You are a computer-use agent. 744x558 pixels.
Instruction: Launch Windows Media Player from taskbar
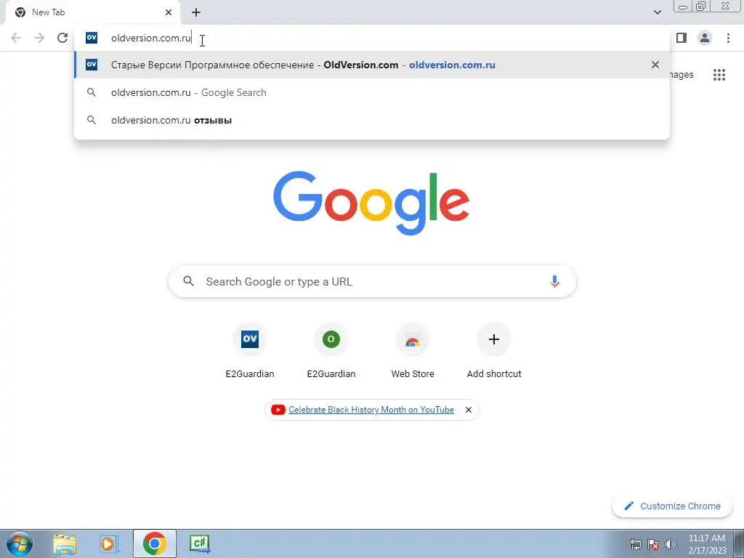(x=109, y=543)
